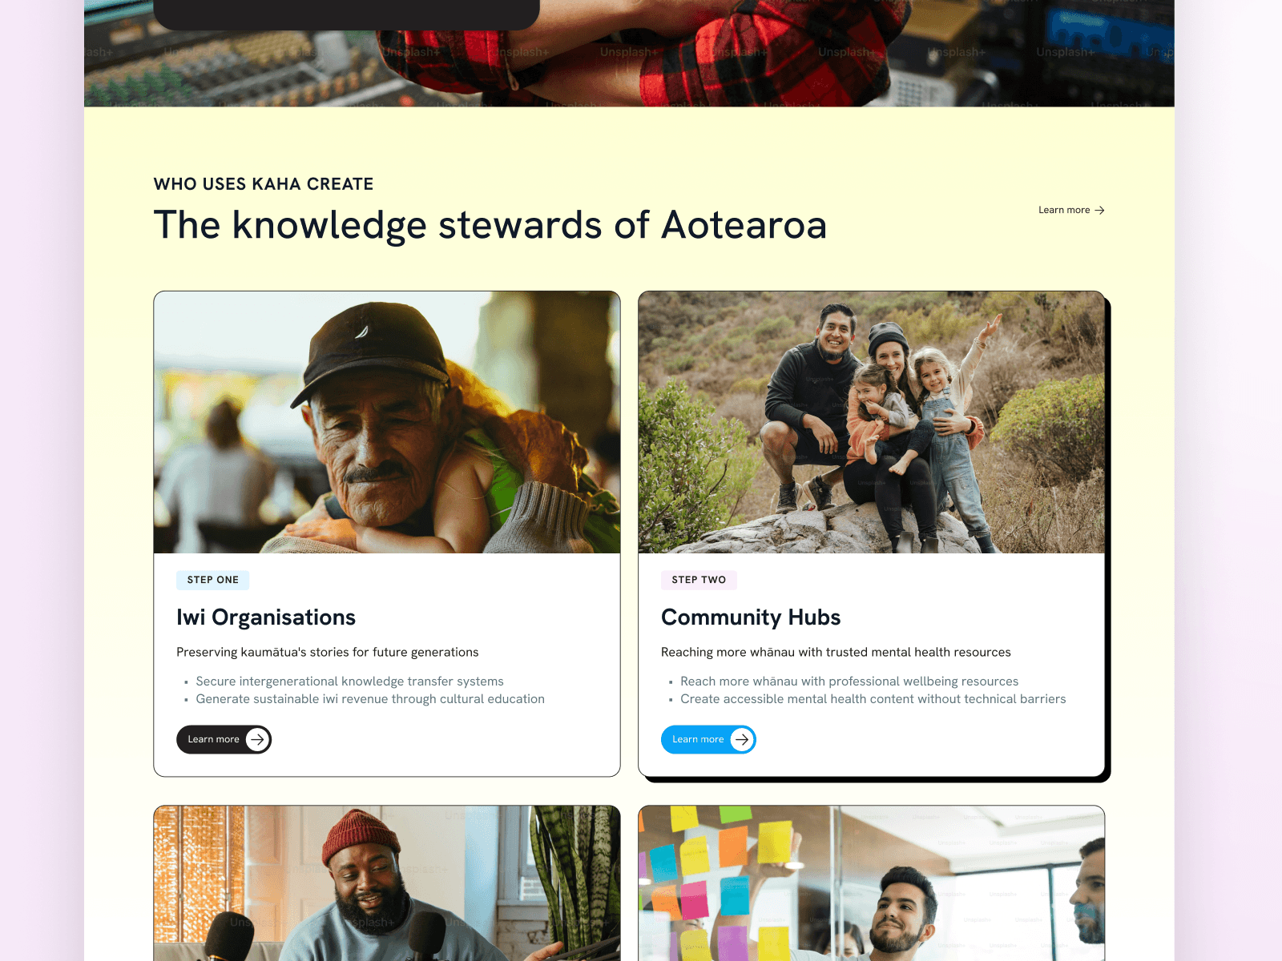Screen dimensions: 1282x961
Task: Click the knowledge stewards of Aotearoa heading
Action: pos(490,225)
